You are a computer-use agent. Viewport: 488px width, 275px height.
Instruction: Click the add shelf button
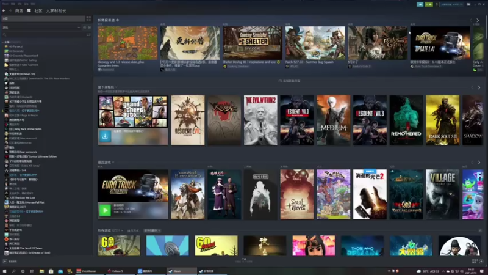coord(289,81)
